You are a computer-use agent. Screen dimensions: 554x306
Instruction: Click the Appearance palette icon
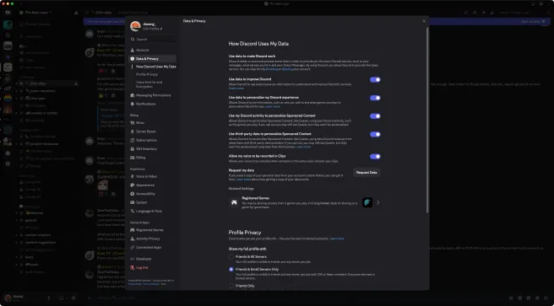click(x=133, y=185)
